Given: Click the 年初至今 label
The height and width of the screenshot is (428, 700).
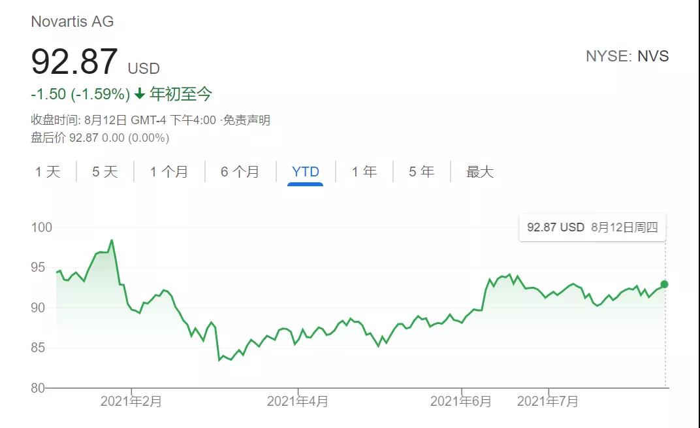Looking at the screenshot, I should pyautogui.click(x=181, y=94).
